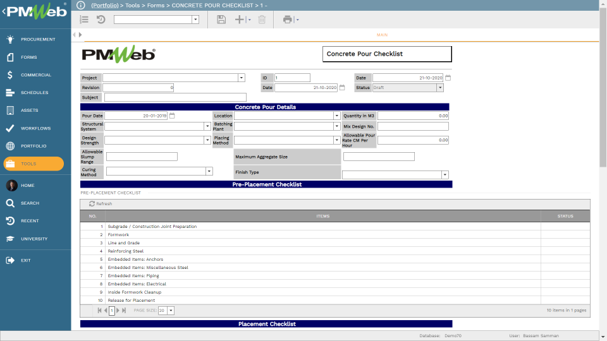Go to last page of checklist grid
This screenshot has width=607, height=341.
pyautogui.click(x=124, y=311)
